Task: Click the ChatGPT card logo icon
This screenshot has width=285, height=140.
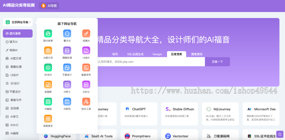Action: tap(127, 109)
